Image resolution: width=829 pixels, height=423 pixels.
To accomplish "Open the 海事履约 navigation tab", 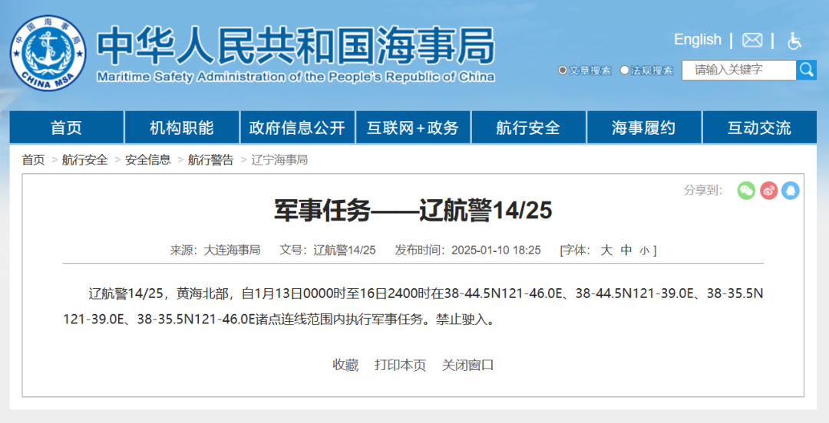I will [644, 127].
